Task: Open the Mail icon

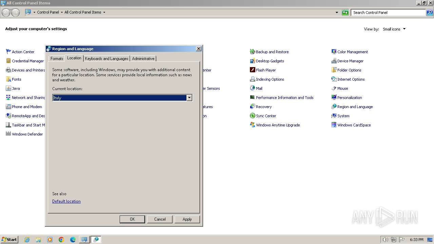Action: (252, 88)
